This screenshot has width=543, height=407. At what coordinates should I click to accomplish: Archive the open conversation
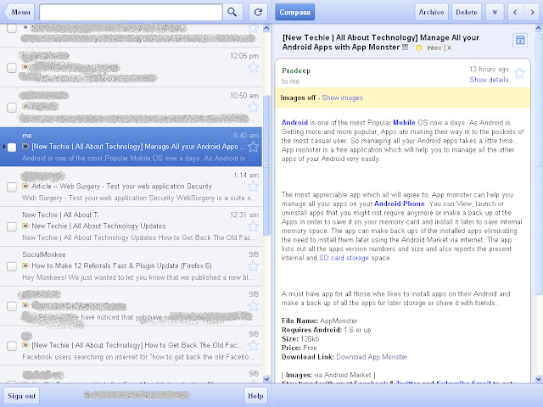click(x=432, y=13)
